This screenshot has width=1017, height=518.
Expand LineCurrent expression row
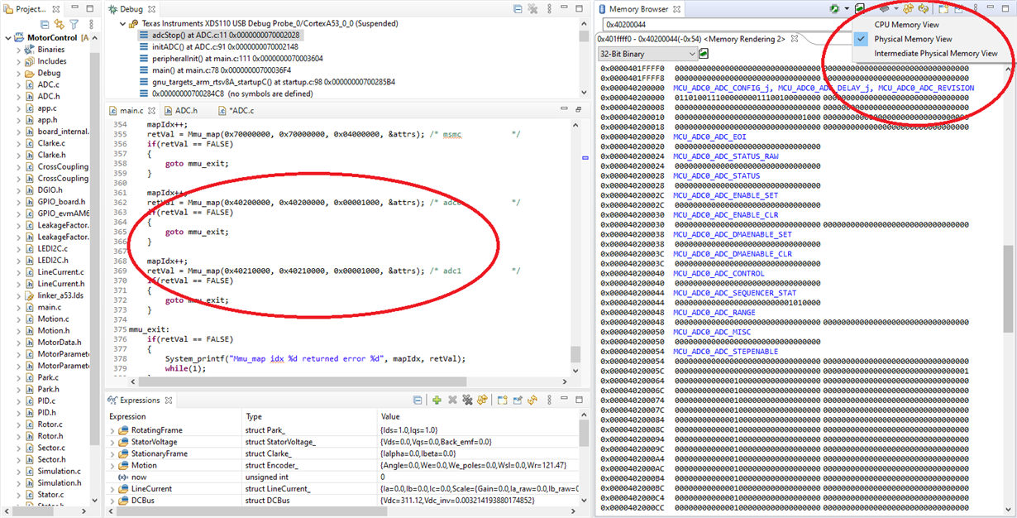point(113,489)
